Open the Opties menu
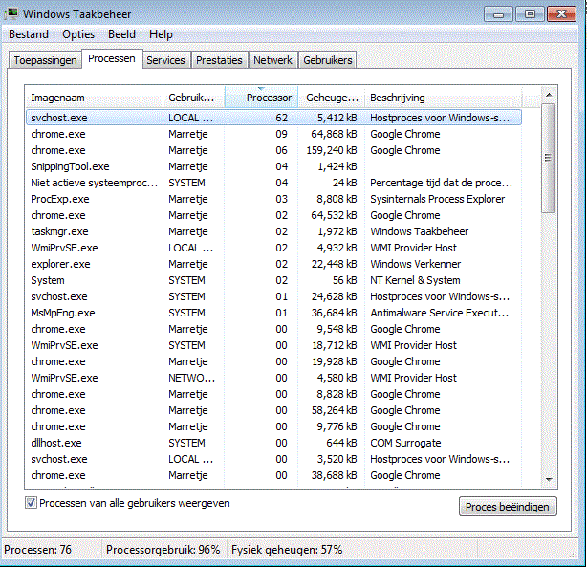This screenshot has width=587, height=567. (x=78, y=34)
